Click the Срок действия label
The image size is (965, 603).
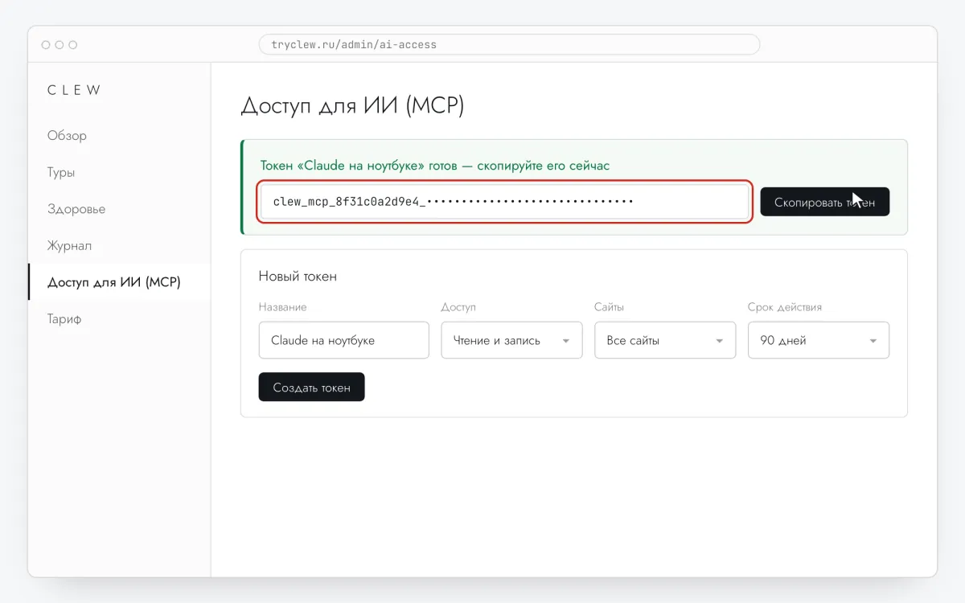tap(785, 307)
